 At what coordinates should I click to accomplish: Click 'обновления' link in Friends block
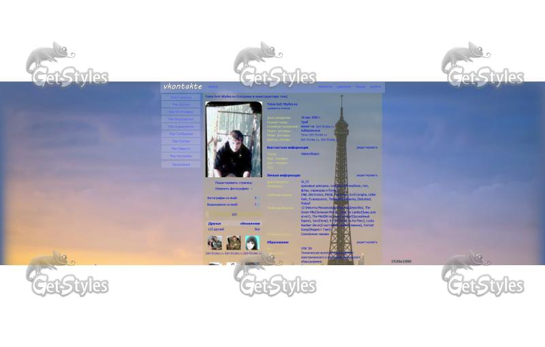(250, 224)
